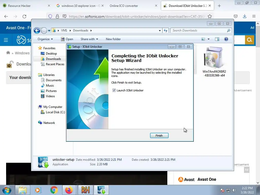Click the search magnifier in explorer
Image resolution: width=260 pixels, height=195 pixels.
pyautogui.click(x=229, y=30)
